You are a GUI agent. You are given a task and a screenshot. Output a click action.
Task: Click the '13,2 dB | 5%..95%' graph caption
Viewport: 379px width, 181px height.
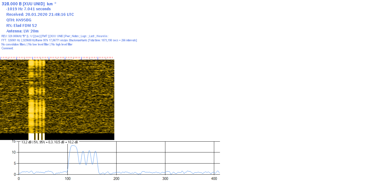[50, 142]
